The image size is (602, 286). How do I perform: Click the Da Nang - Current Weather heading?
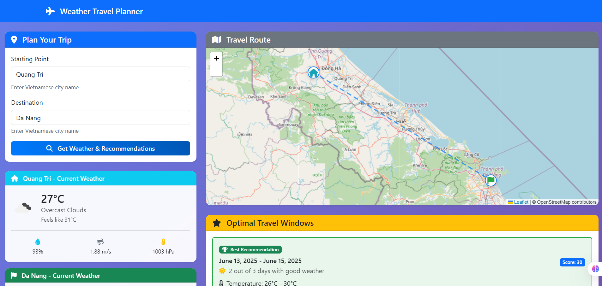[61, 276]
